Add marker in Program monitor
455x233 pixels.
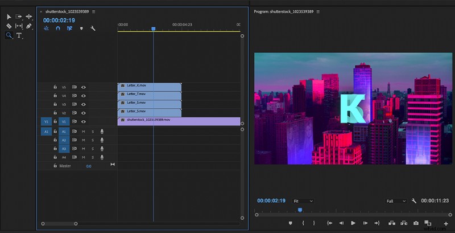coord(290,223)
